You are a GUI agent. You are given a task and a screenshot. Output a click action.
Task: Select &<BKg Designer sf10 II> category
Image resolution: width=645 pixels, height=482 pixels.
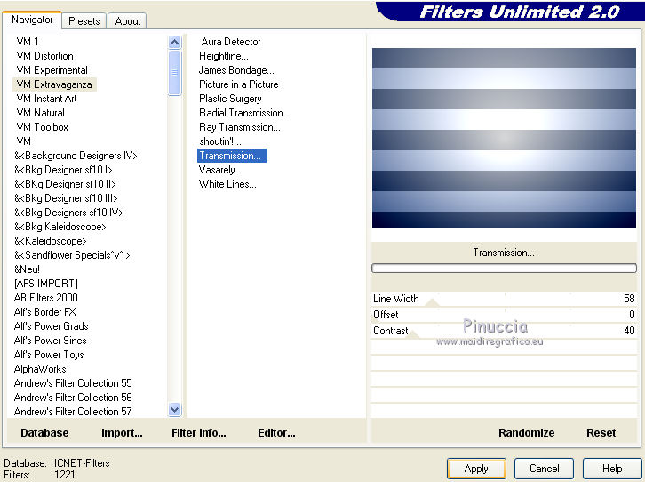65,184
